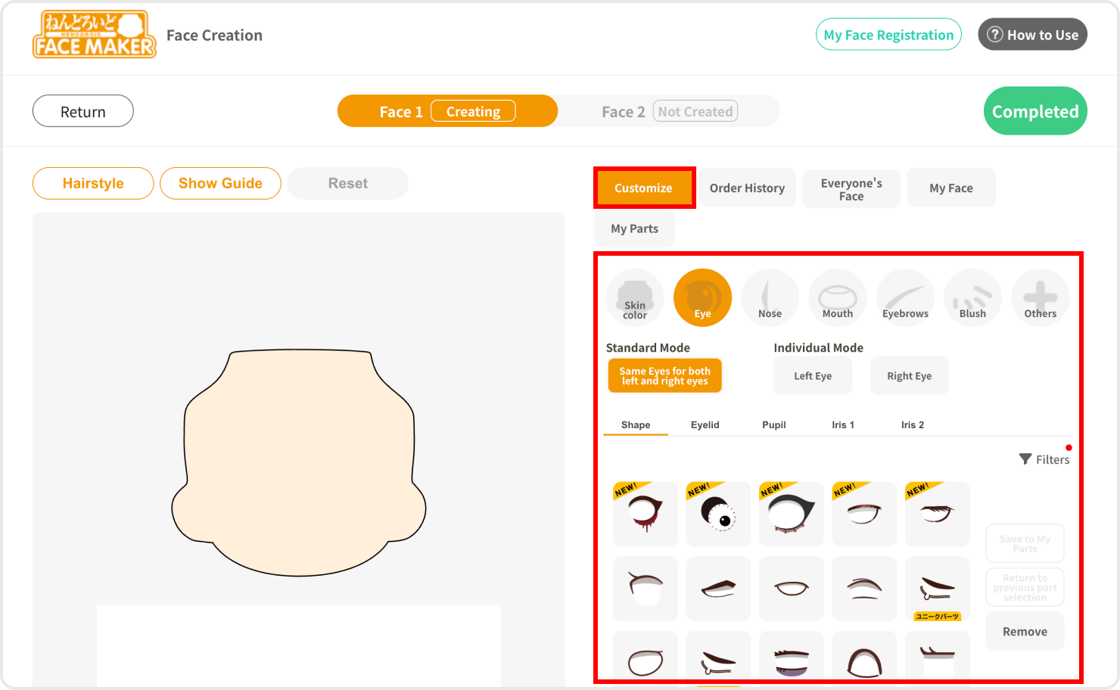
Task: Select the Skin color category icon
Action: [x=635, y=298]
